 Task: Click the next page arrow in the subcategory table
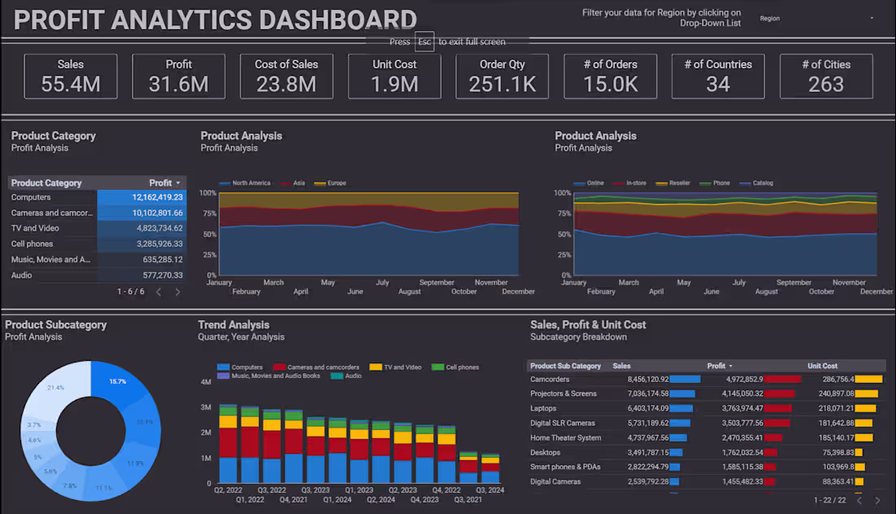coord(878,499)
